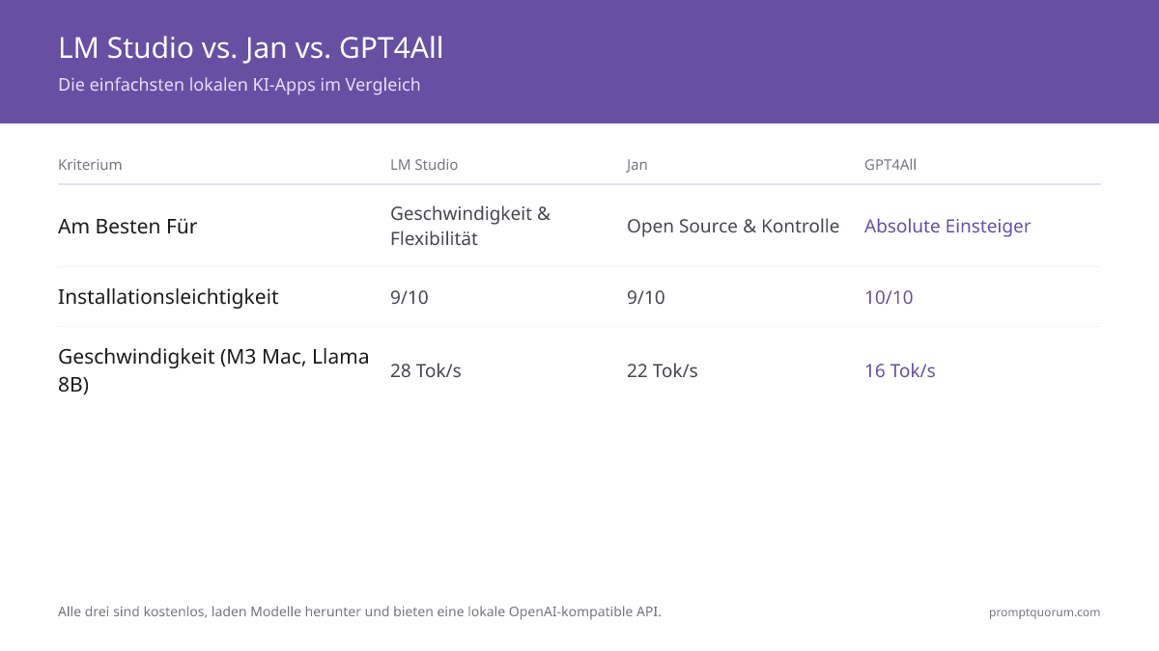
Task: Open the promptquorum.com link
Action: coord(1044,612)
